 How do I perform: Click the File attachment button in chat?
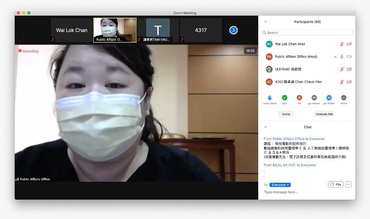335,184
